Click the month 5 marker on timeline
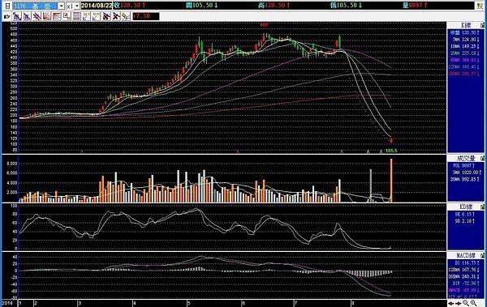 pyautogui.click(x=188, y=303)
